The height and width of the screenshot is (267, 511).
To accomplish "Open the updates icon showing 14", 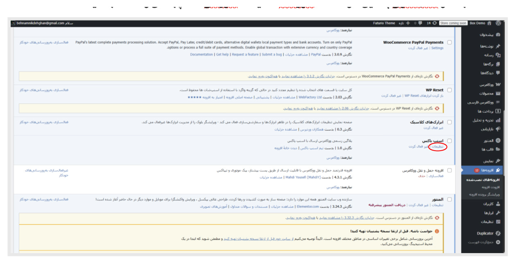I will tap(434, 23).
